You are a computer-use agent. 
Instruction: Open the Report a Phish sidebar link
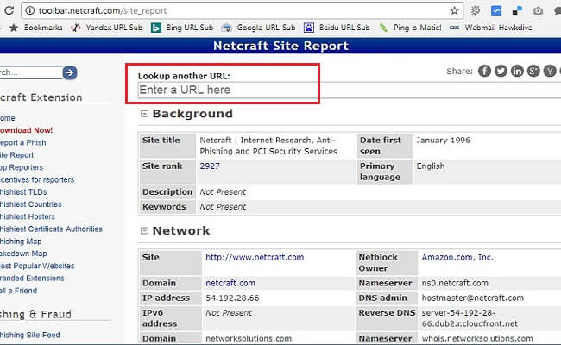(23, 142)
